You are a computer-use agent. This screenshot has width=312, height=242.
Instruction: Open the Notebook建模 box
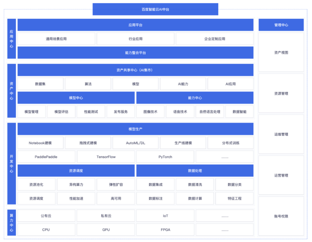pyautogui.click(x=41, y=143)
